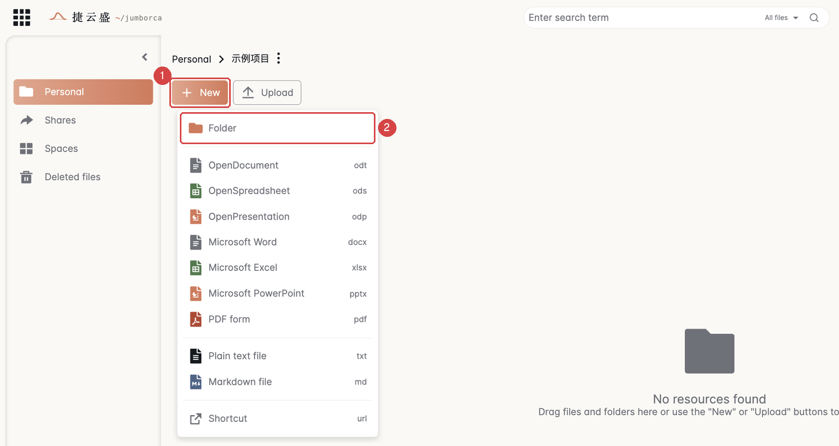Viewport: 839px width, 446px height.
Task: Create a new Markdown file
Action: pos(277,382)
